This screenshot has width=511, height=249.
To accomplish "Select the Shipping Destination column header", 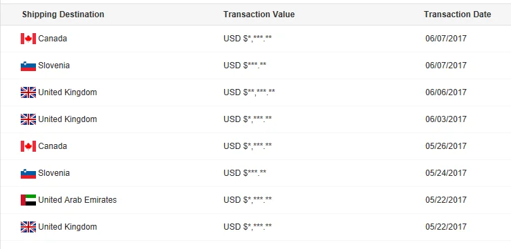I will coord(63,14).
